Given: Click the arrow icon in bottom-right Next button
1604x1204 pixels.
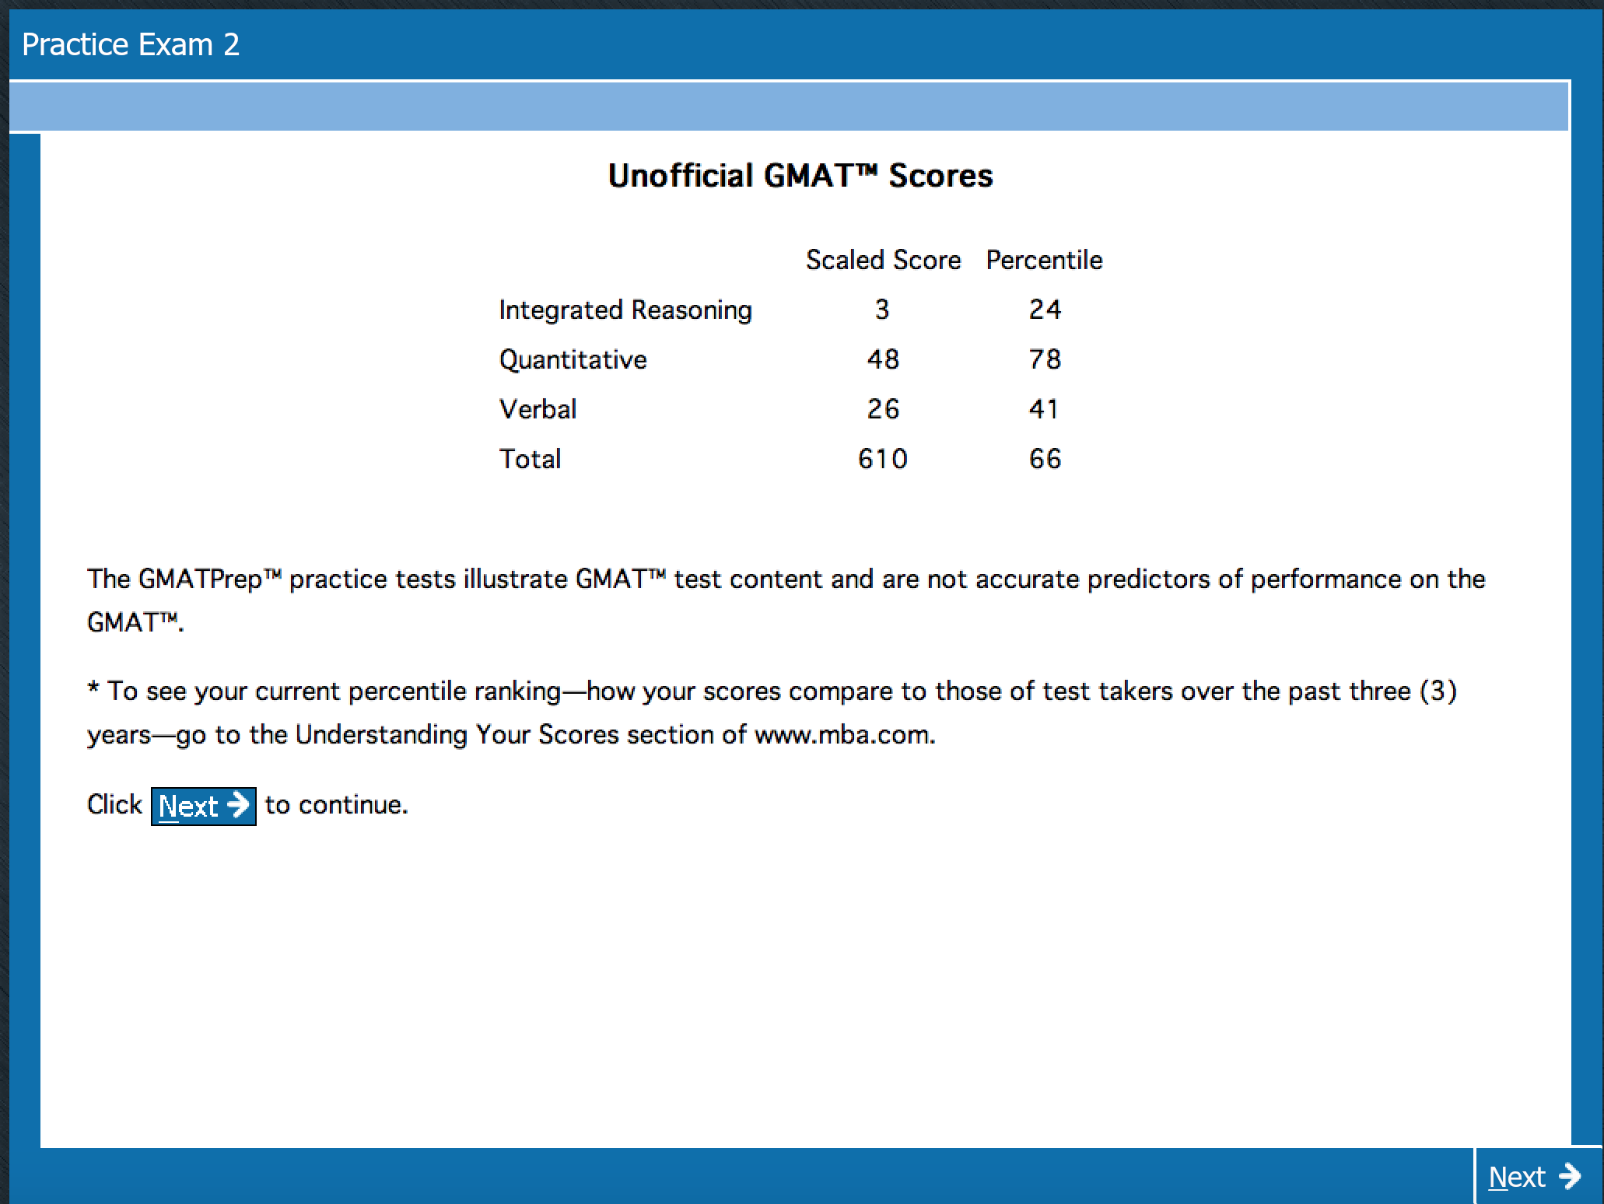Looking at the screenshot, I should pyautogui.click(x=1571, y=1175).
